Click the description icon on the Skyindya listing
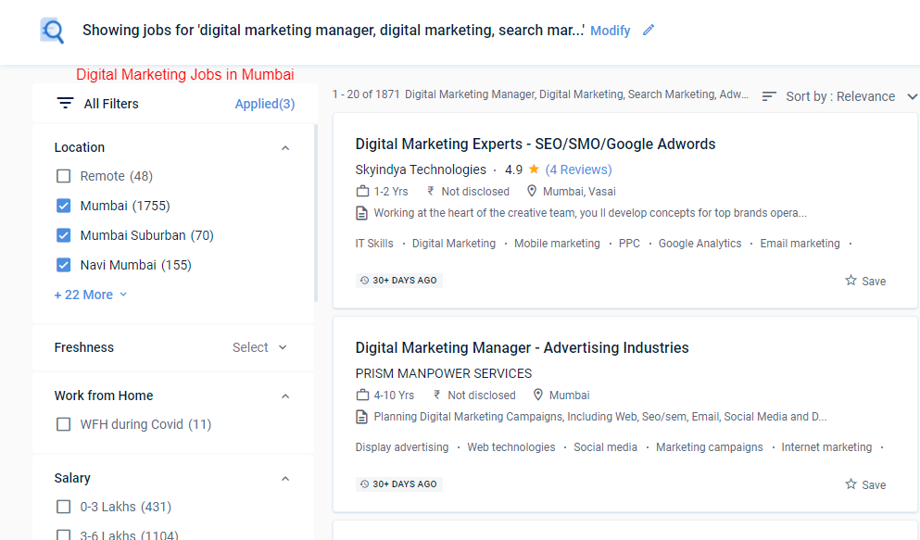The width and height of the screenshot is (920, 540). click(360, 212)
